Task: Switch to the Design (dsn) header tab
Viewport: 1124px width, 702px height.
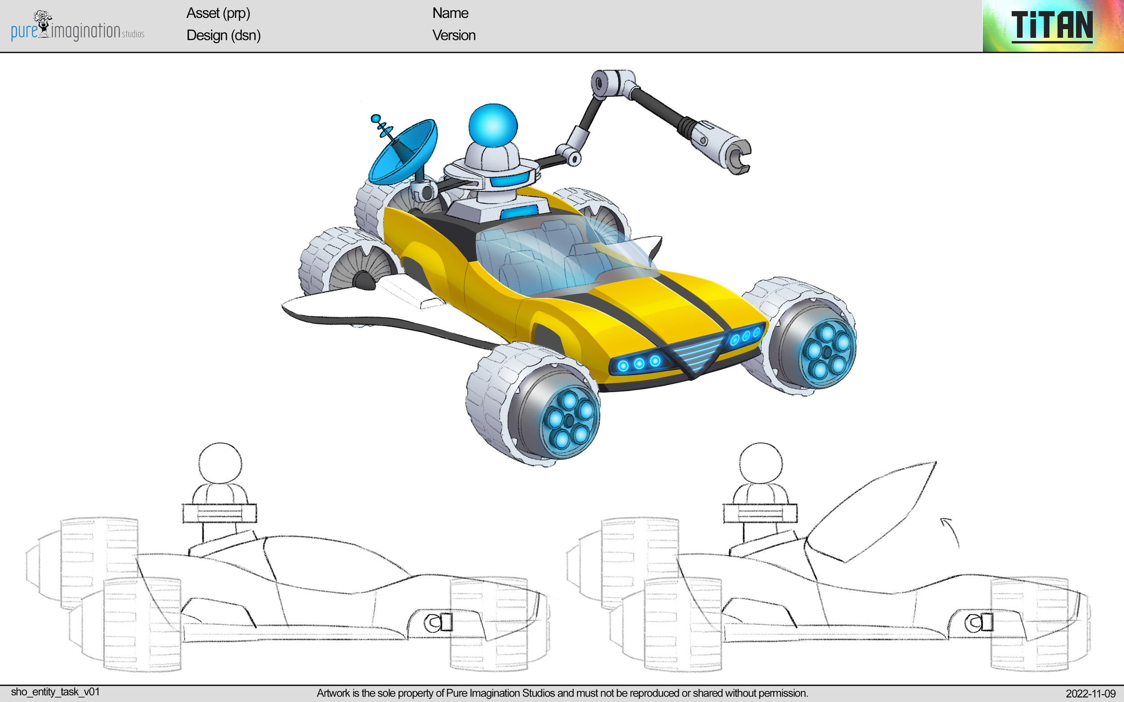Action: (223, 35)
